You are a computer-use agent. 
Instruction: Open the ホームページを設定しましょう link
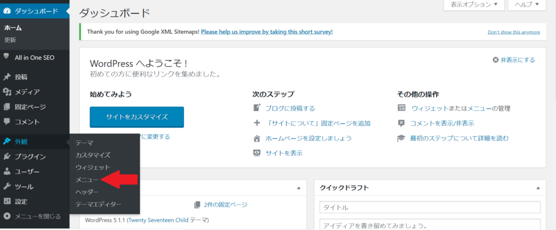[x=308, y=138]
